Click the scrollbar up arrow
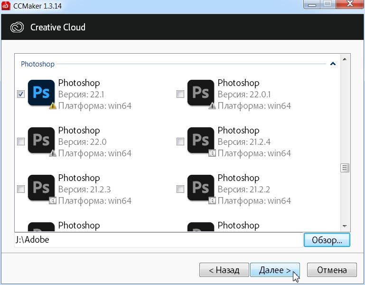The height and width of the screenshot is (285, 365). click(x=345, y=59)
